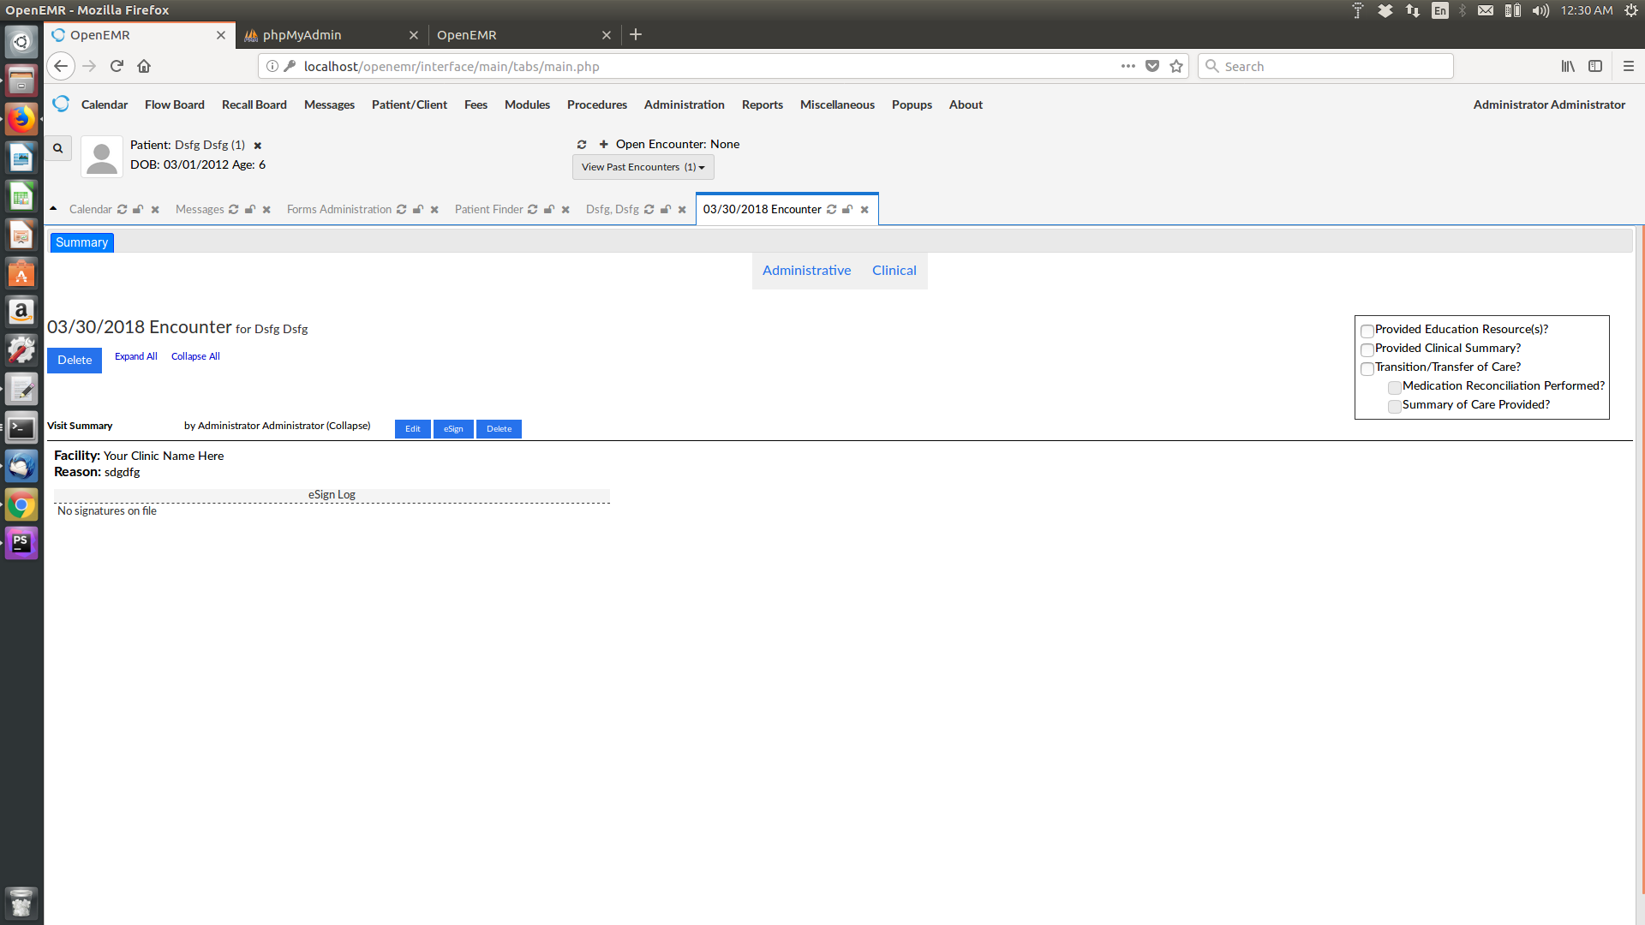Open the Fees menu

click(x=476, y=104)
